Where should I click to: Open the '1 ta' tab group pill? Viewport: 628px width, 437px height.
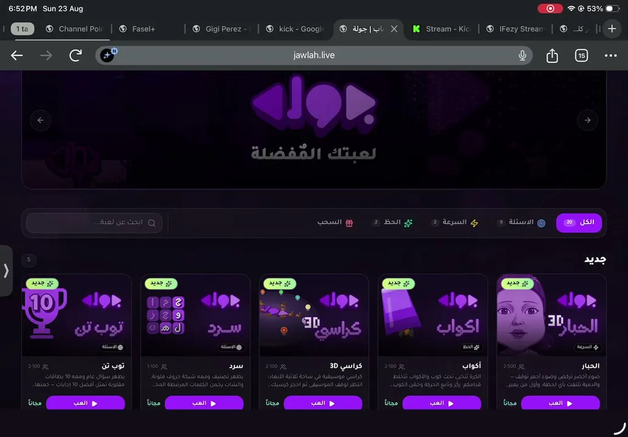pyautogui.click(x=22, y=29)
